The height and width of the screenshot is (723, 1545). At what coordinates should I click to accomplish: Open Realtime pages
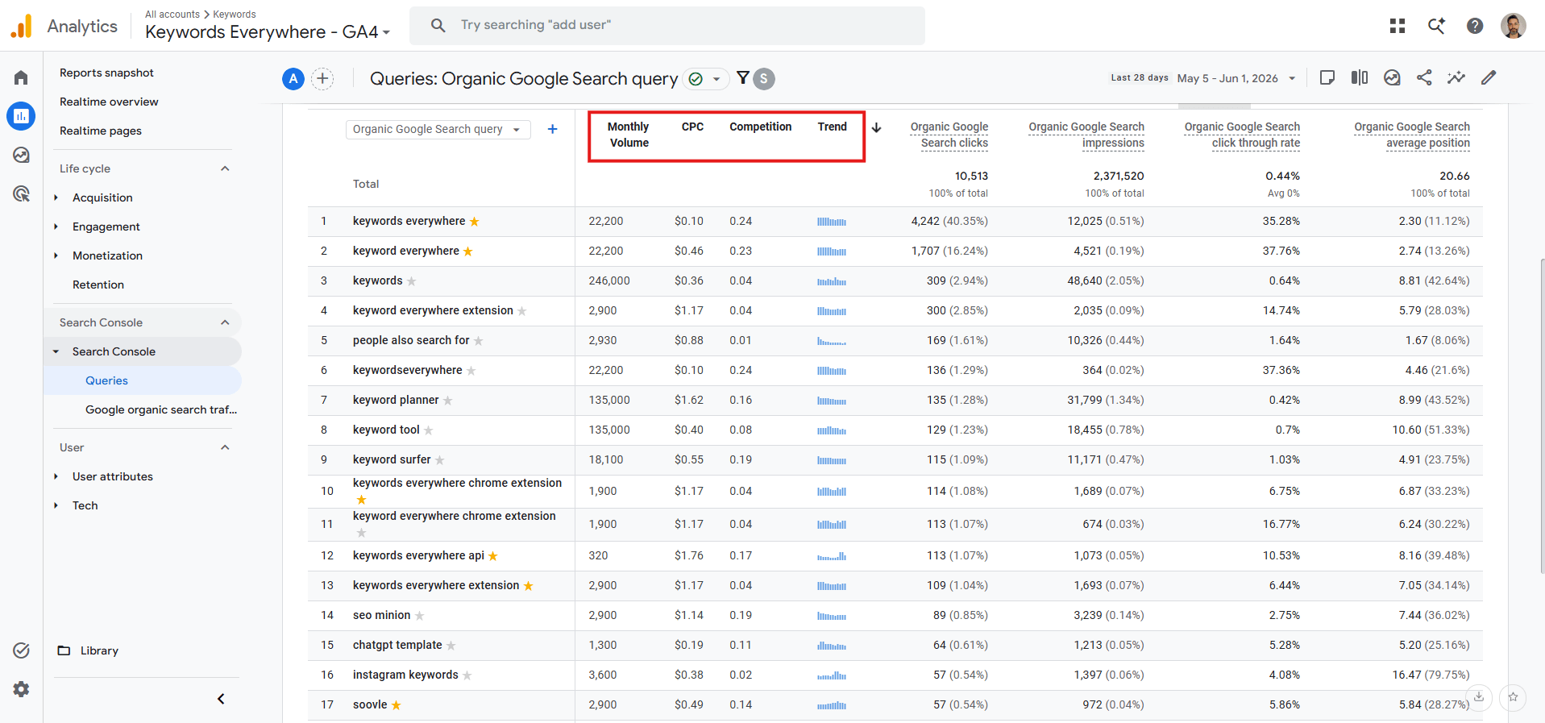101,131
